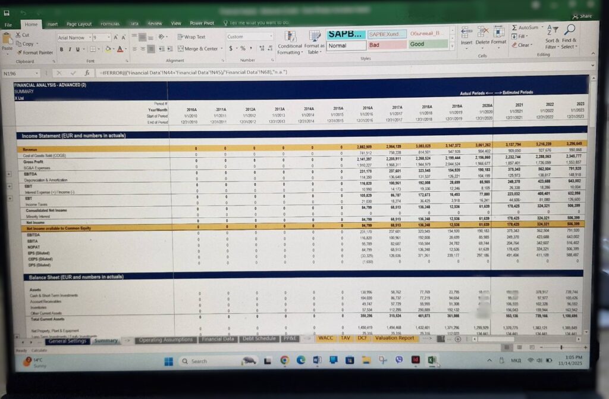This screenshot has height=399, width=609.
Task: Apply the Good cell style
Action: click(428, 44)
